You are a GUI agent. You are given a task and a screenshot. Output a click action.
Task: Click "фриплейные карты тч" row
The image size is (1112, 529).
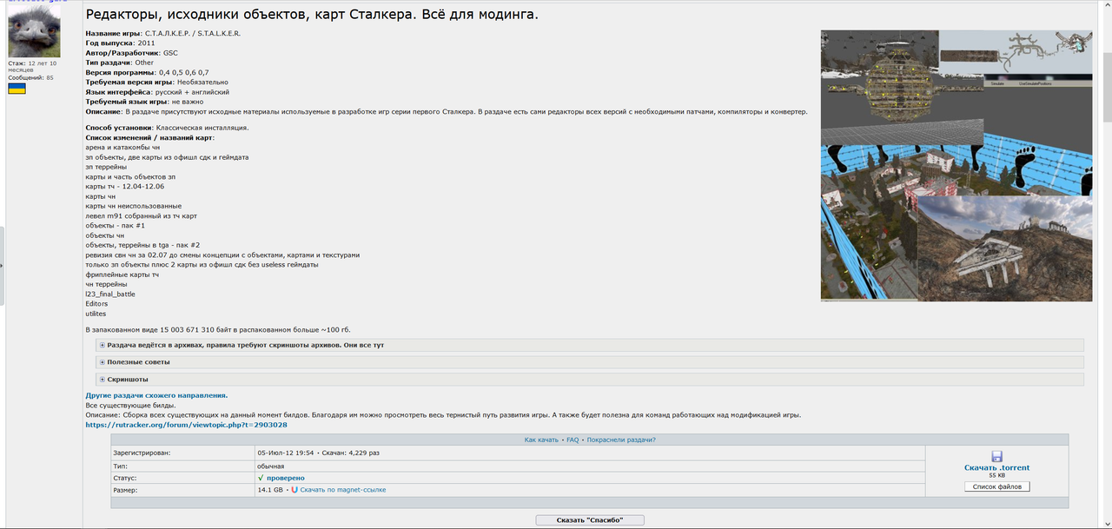tap(122, 274)
